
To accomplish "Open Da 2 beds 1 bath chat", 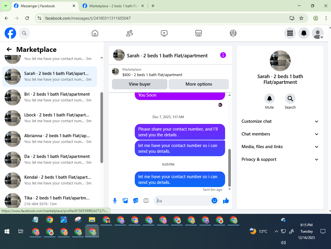I will point(50,160).
